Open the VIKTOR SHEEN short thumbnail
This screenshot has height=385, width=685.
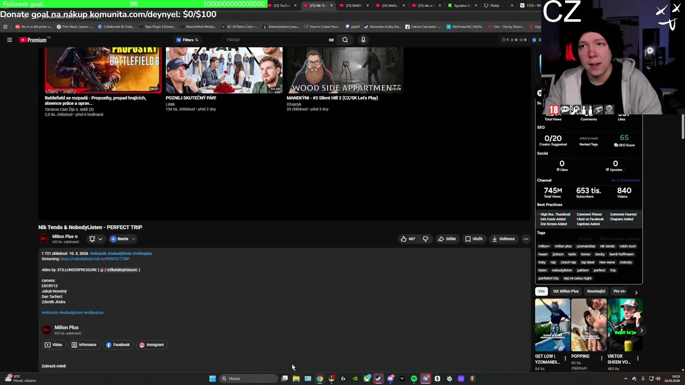[625, 325]
